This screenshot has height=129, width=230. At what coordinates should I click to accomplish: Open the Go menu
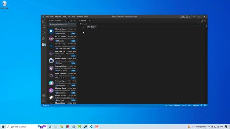pyautogui.click(x=69, y=17)
